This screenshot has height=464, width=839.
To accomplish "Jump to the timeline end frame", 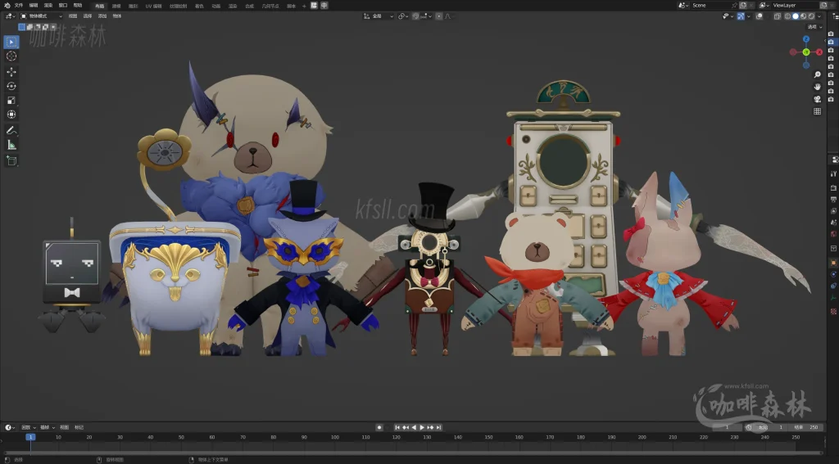I will pyautogui.click(x=438, y=427).
